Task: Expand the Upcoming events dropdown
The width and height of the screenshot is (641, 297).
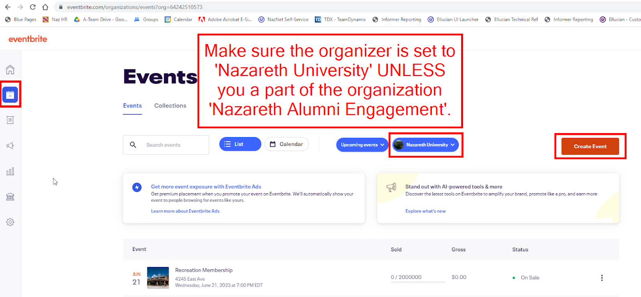Action: tap(362, 145)
